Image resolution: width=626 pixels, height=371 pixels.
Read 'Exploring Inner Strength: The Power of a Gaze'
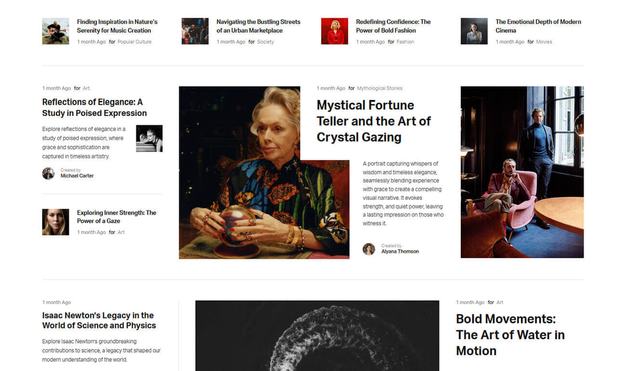[x=117, y=217]
